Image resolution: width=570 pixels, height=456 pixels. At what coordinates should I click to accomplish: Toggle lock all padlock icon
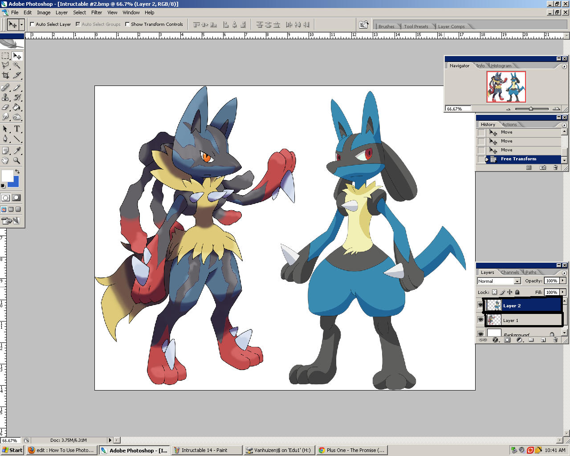point(517,292)
